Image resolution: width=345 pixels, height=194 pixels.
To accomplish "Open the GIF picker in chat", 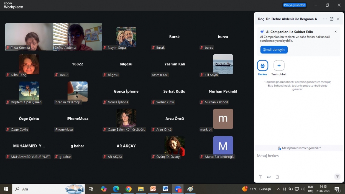I will [x=269, y=177].
